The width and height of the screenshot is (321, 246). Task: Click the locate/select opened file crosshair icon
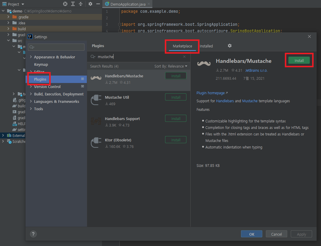pos(65,4)
